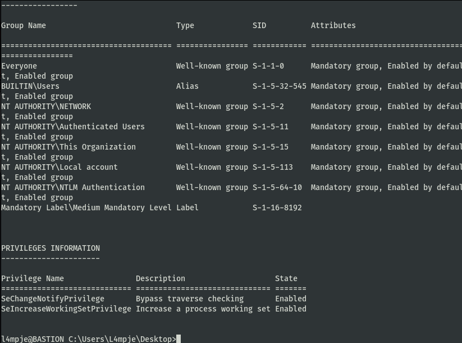The image size is (462, 343).
Task: Click the S-1-5-32-545 SID value
Action: click(x=280, y=86)
